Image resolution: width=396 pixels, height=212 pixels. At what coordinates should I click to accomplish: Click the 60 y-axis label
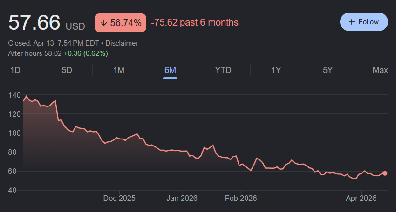point(13,171)
